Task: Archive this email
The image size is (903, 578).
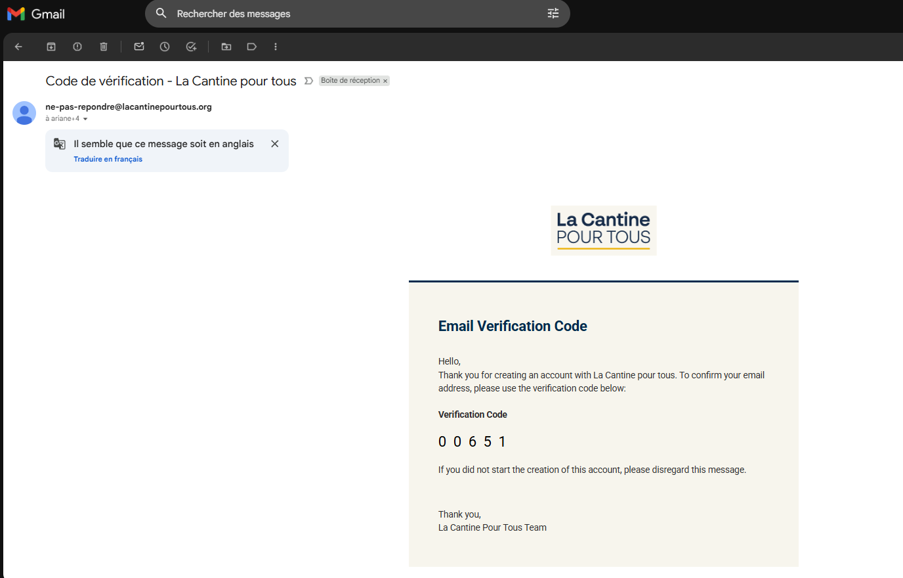Action: point(51,47)
